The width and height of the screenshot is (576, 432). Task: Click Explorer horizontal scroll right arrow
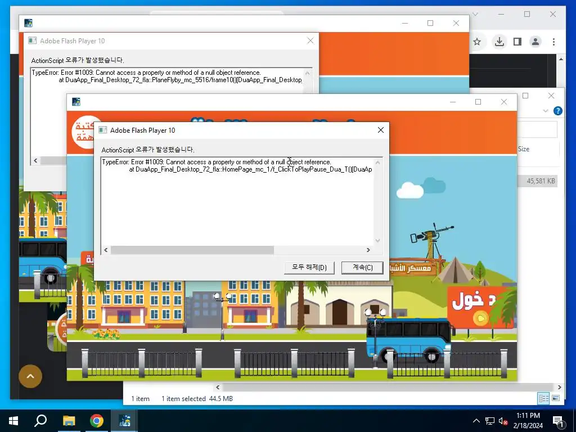pyautogui.click(x=560, y=387)
